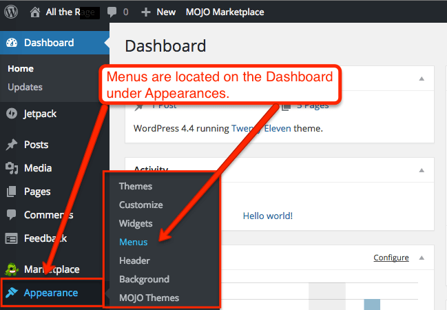The height and width of the screenshot is (310, 447).
Task: Open the Media menu item
Action: (x=38, y=168)
